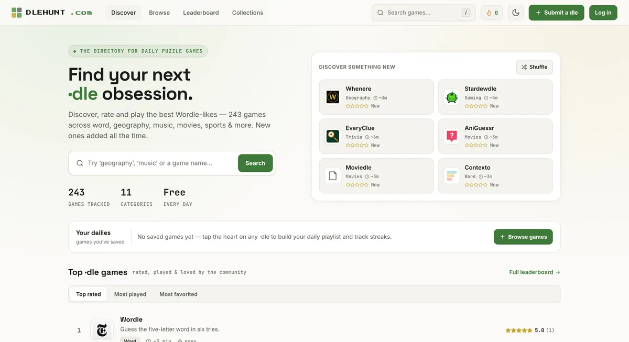Click the 'Your dailies' heading
This screenshot has height=342, width=629.
tap(93, 233)
